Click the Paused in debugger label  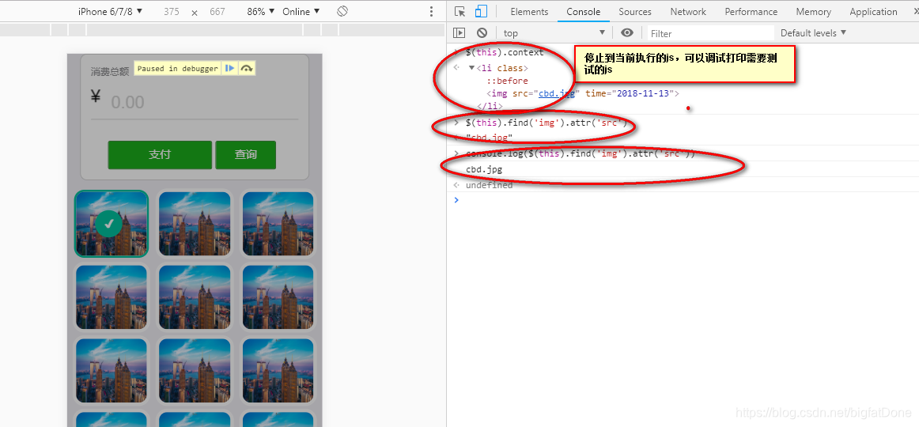[178, 69]
